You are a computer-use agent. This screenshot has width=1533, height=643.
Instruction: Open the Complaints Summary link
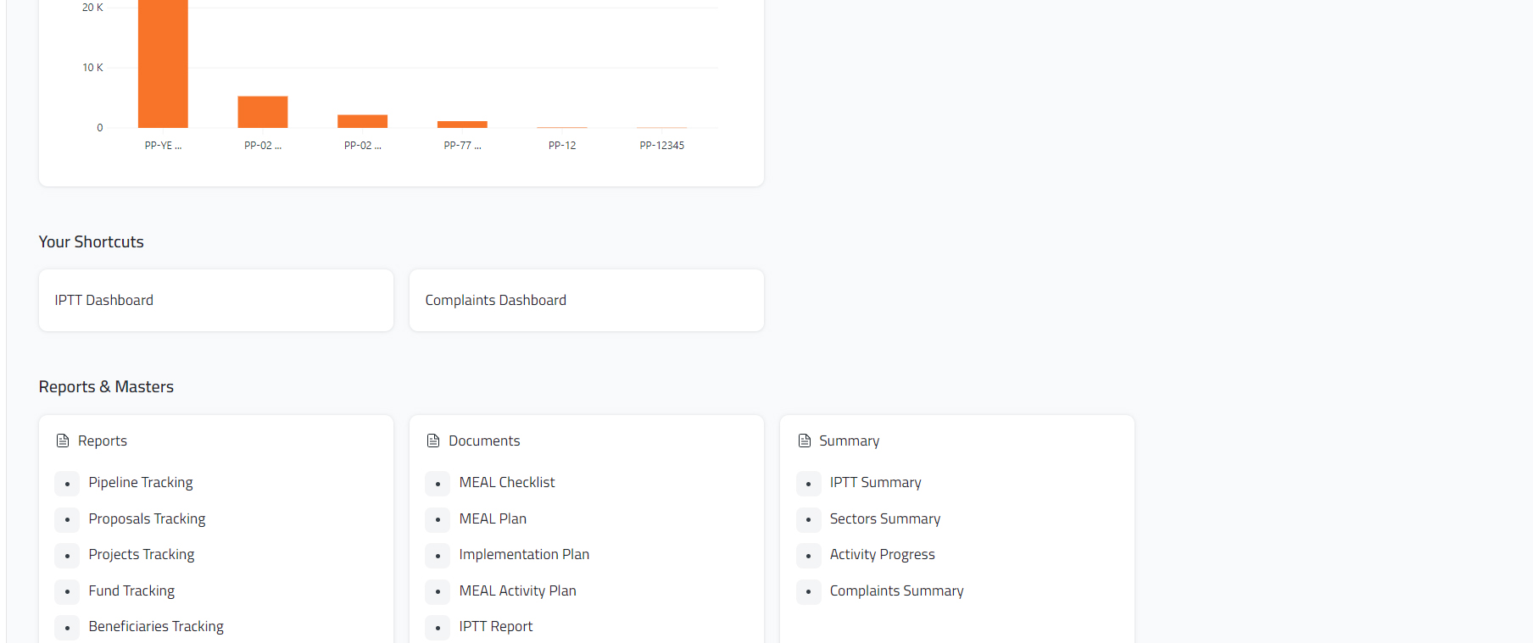coord(896,591)
